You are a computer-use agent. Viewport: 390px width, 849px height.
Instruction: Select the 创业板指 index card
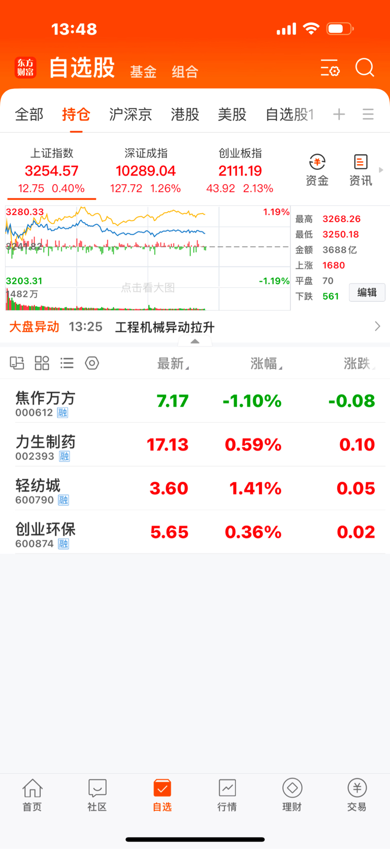click(x=240, y=171)
